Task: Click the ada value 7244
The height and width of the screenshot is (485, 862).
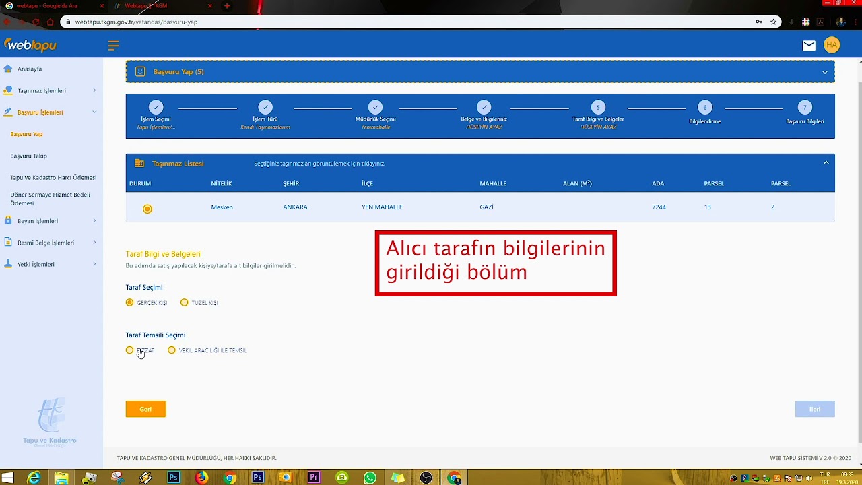Action: (659, 207)
